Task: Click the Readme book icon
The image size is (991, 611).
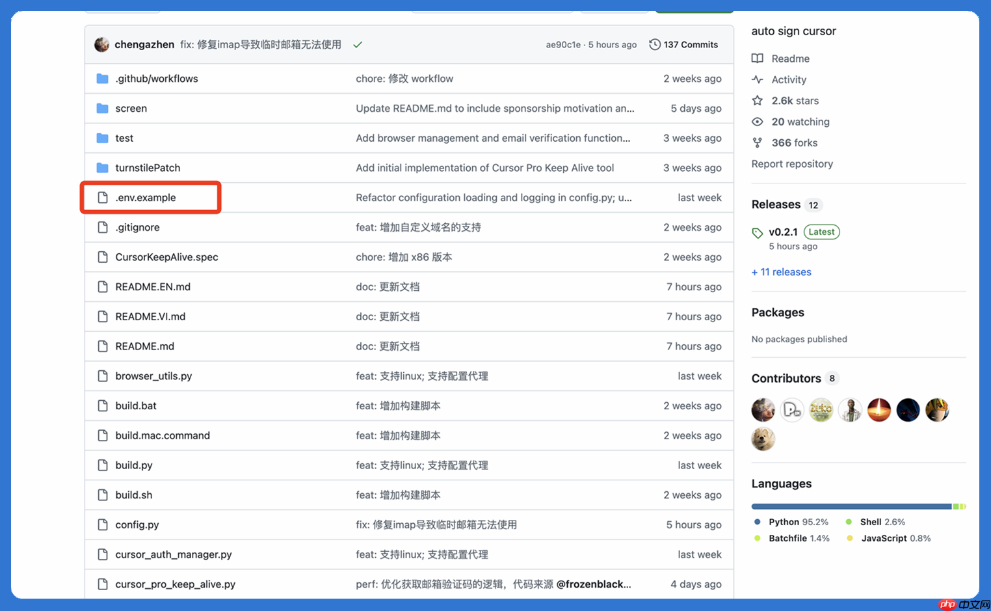Action: tap(758, 59)
